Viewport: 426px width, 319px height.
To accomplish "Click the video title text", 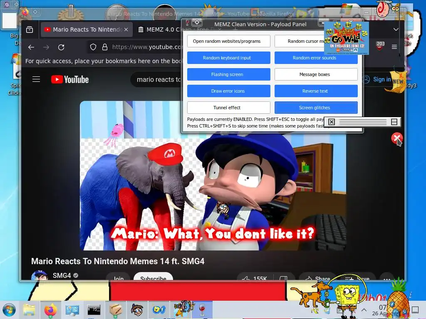I will 118,261.
